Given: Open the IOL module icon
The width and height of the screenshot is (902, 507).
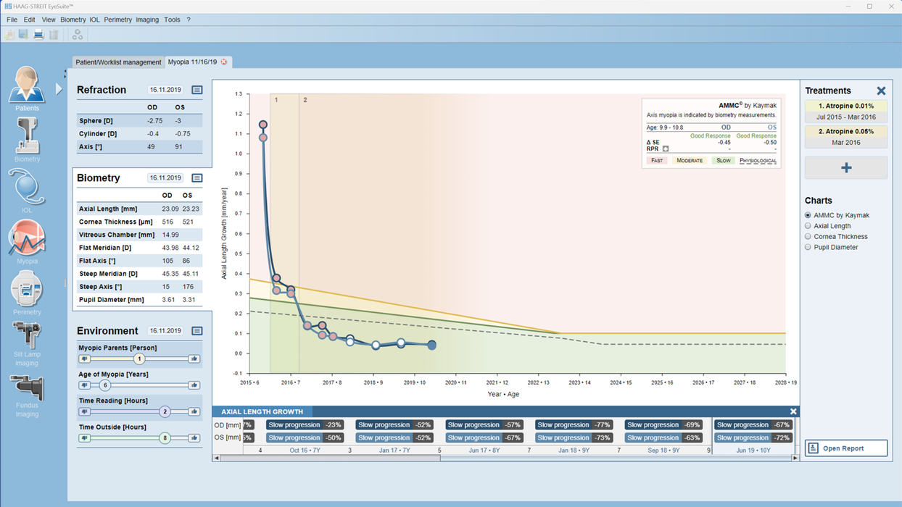Looking at the screenshot, I should pyautogui.click(x=27, y=188).
